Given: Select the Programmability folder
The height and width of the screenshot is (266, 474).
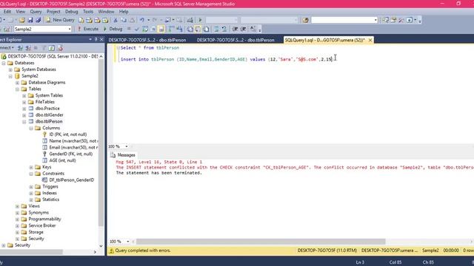Looking at the screenshot, I should [44, 219].
